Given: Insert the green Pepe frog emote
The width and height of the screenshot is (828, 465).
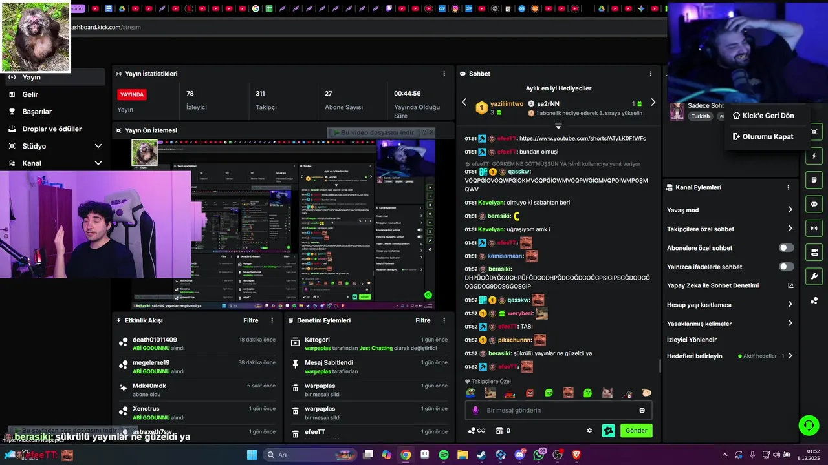Looking at the screenshot, I should (x=470, y=393).
